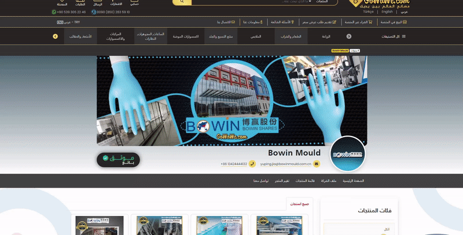Open request a quote (تقديم طلب عرض سعر) link
The width and height of the screenshot is (463, 235).
coord(319,22)
